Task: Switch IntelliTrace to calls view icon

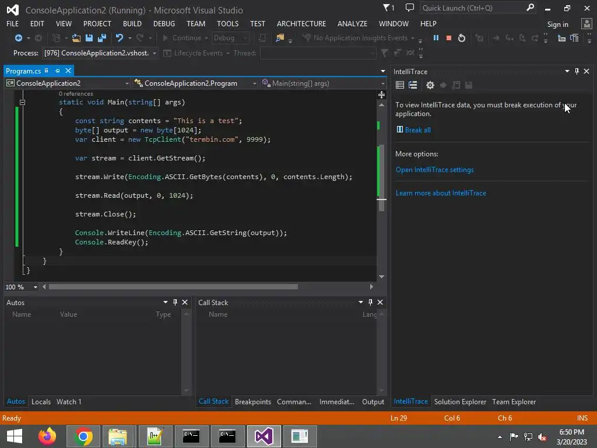Action: (413, 85)
